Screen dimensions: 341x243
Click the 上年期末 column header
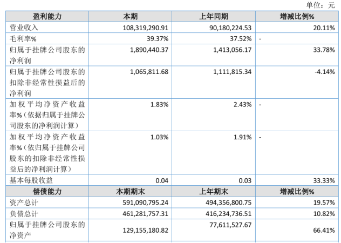pos(214,192)
